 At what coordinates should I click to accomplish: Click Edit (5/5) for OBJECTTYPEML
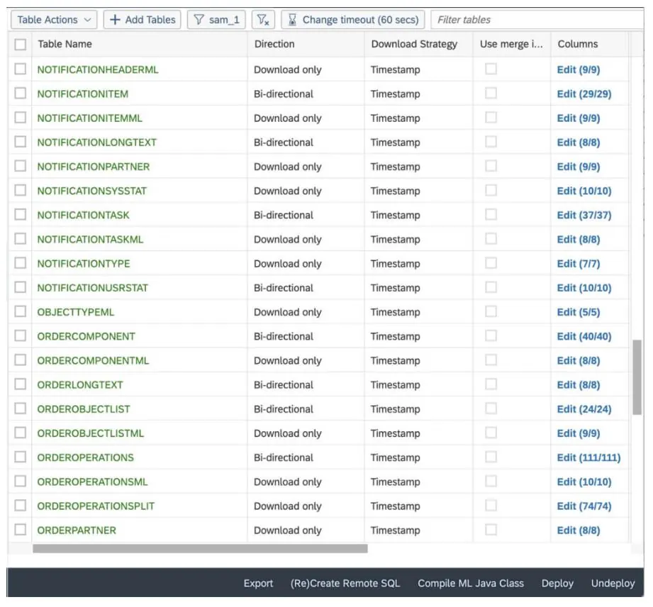tap(579, 313)
